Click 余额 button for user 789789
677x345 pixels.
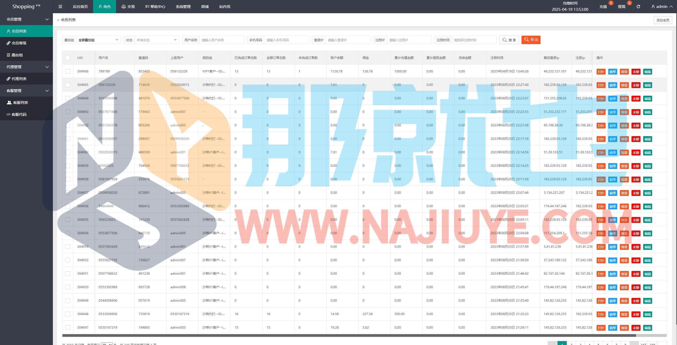pyautogui.click(x=636, y=72)
